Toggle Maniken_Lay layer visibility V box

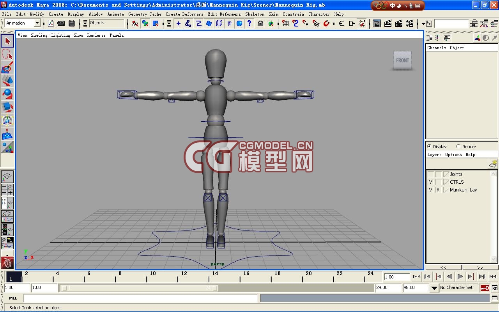pyautogui.click(x=431, y=190)
